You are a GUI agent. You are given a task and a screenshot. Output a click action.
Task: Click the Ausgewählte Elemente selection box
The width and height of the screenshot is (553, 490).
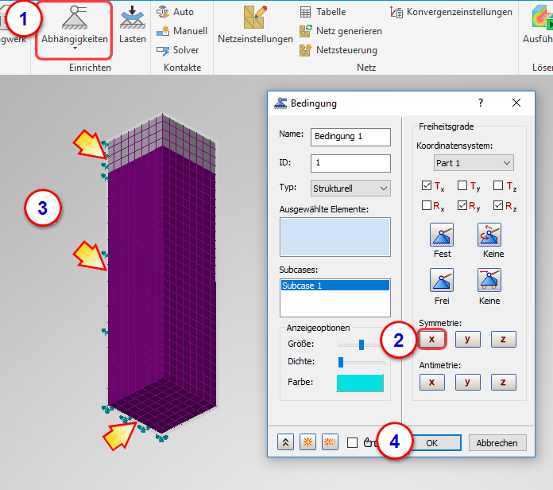tap(335, 237)
